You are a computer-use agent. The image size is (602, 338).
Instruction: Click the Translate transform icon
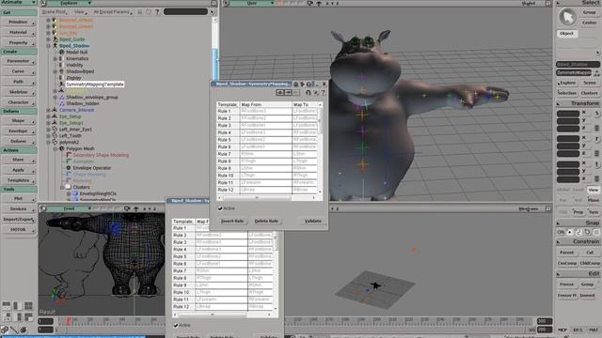[x=597, y=164]
